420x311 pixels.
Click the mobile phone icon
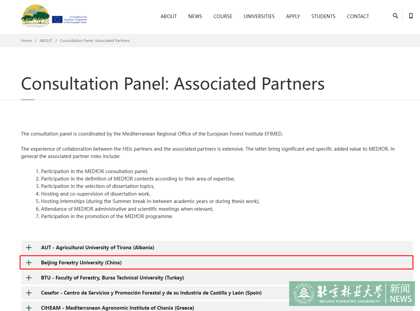point(411,16)
